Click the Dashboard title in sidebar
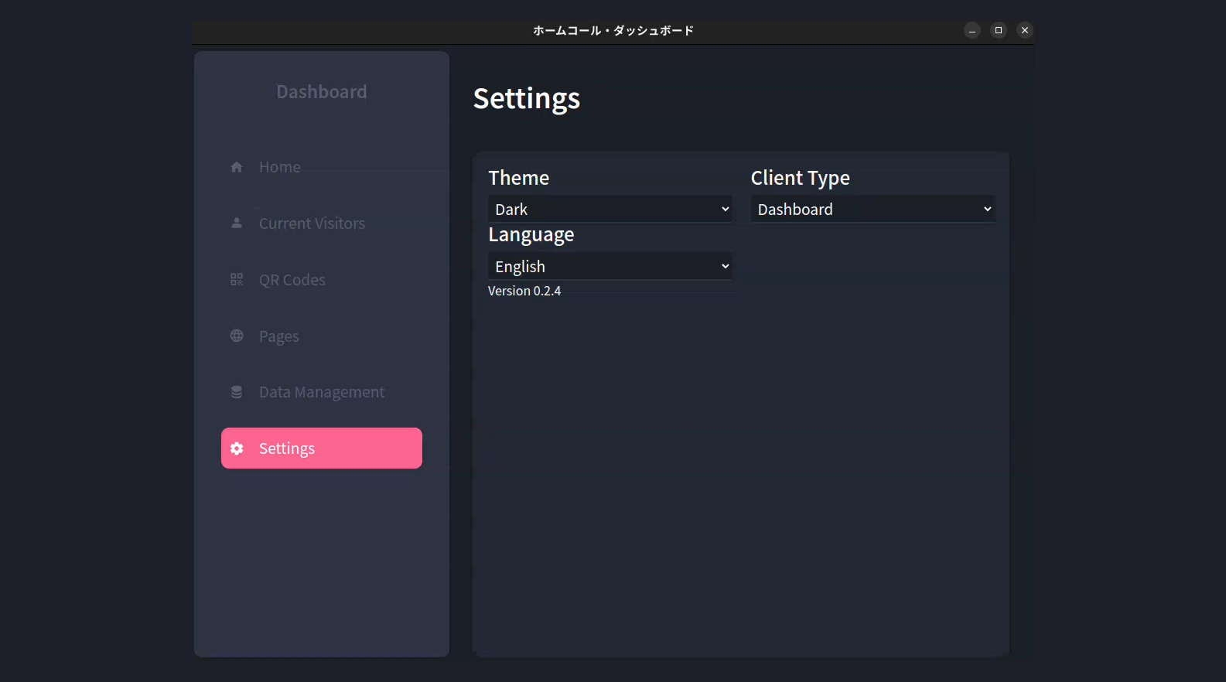This screenshot has width=1226, height=682. tap(322, 92)
